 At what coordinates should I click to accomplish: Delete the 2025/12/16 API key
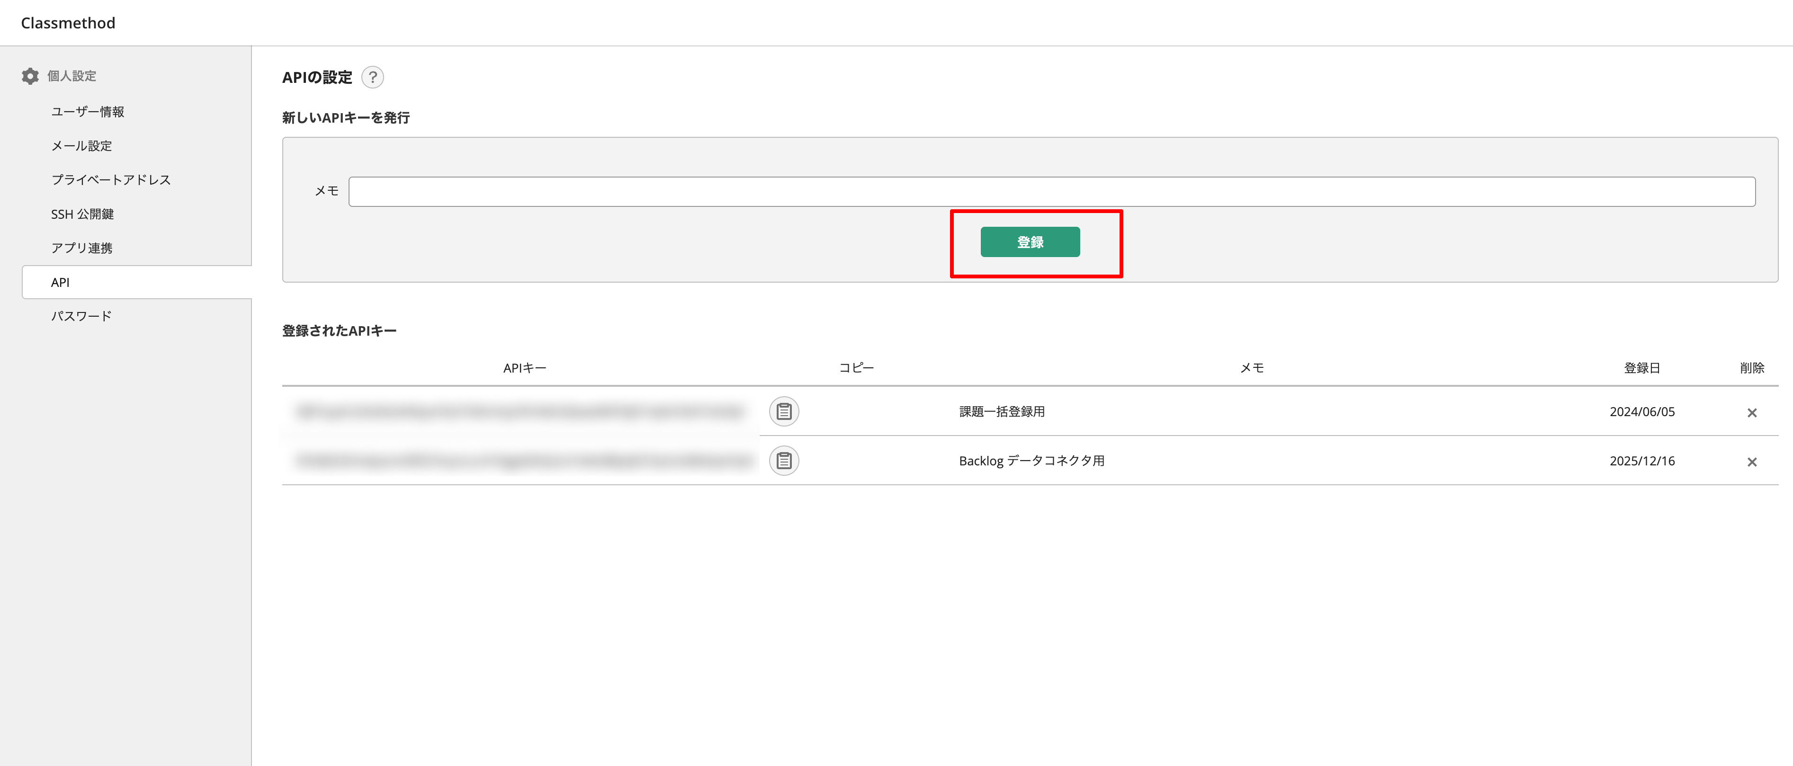[x=1751, y=462]
